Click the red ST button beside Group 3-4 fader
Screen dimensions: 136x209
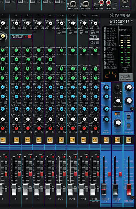click(x=121, y=174)
